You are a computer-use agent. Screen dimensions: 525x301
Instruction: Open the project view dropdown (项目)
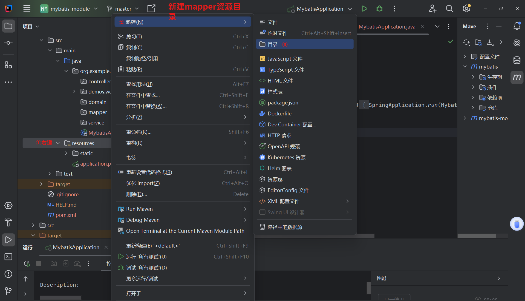[31, 27]
